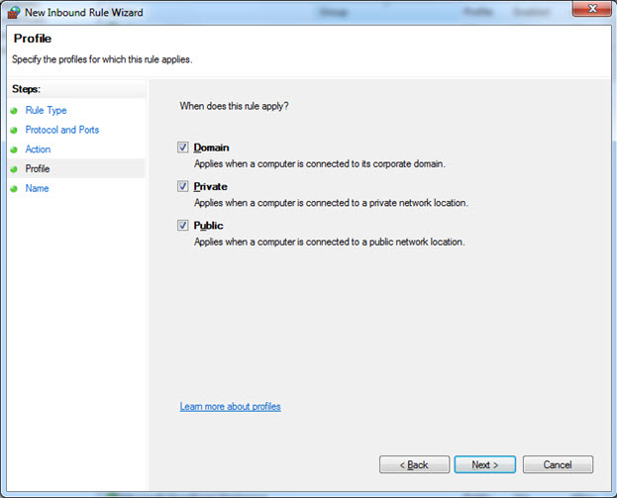
Task: Click the Domain label text
Action: point(211,148)
